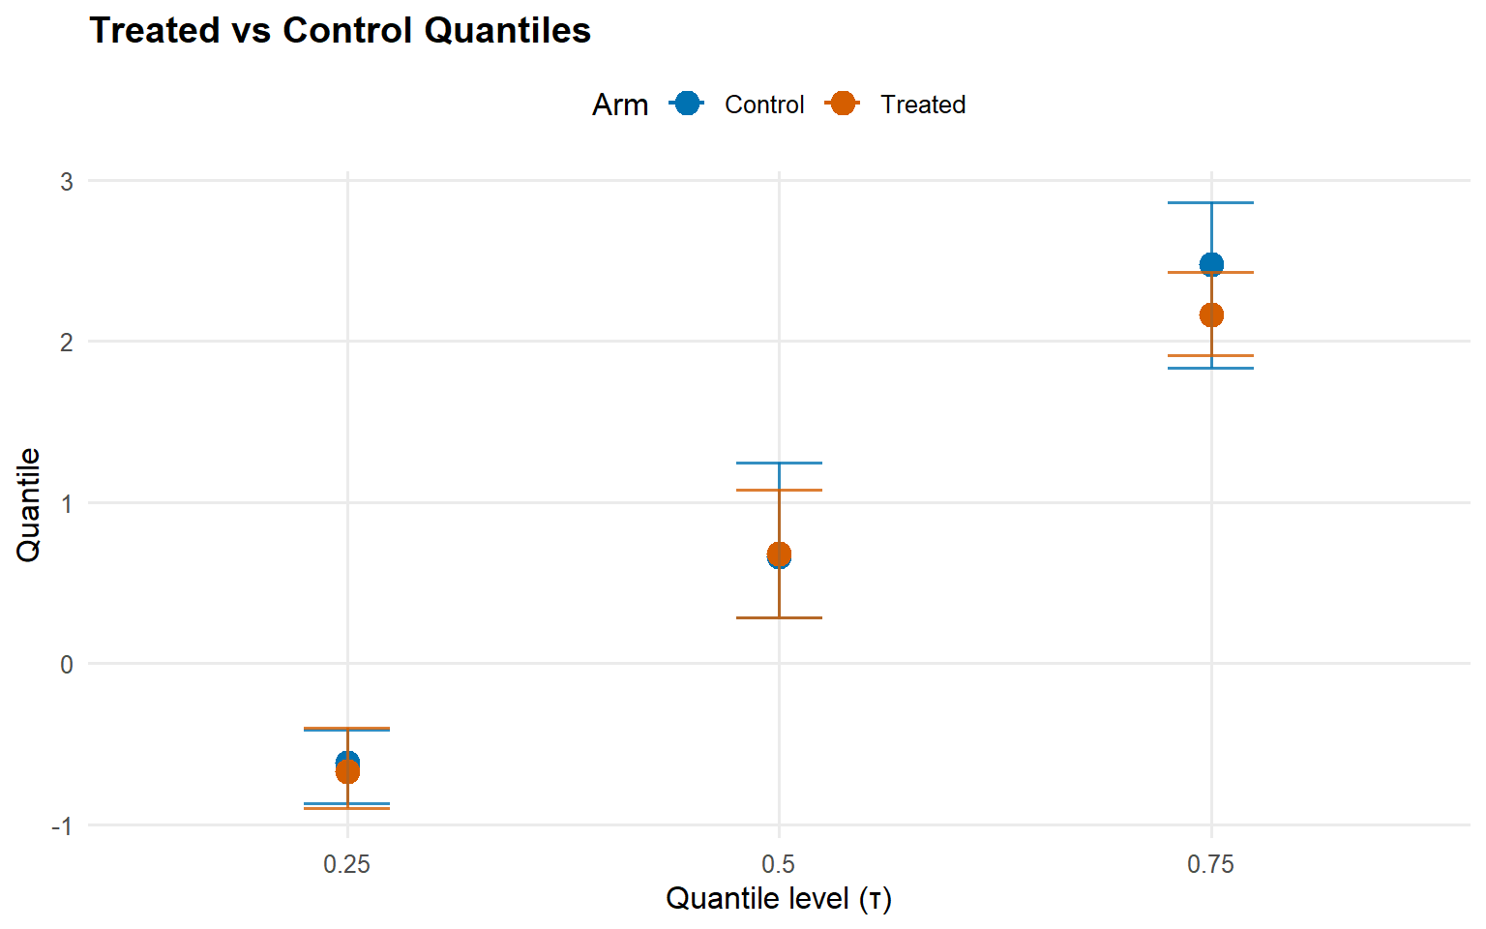Click the 0.5 x-axis tick label

pyautogui.click(x=779, y=864)
